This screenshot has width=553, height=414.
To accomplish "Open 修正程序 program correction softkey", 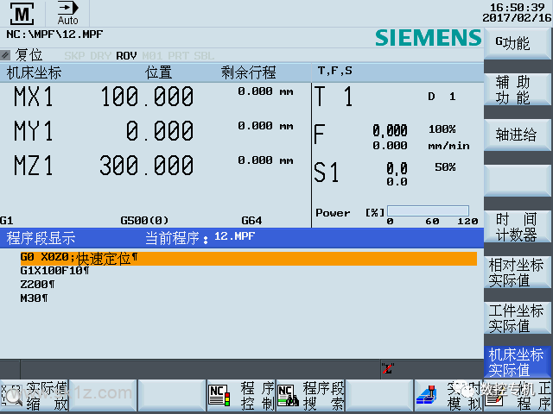I will (x=518, y=396).
